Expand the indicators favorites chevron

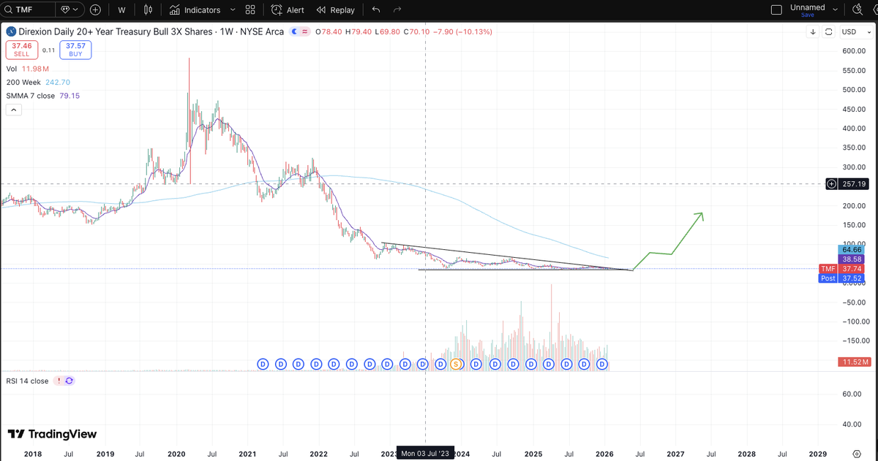[233, 10]
